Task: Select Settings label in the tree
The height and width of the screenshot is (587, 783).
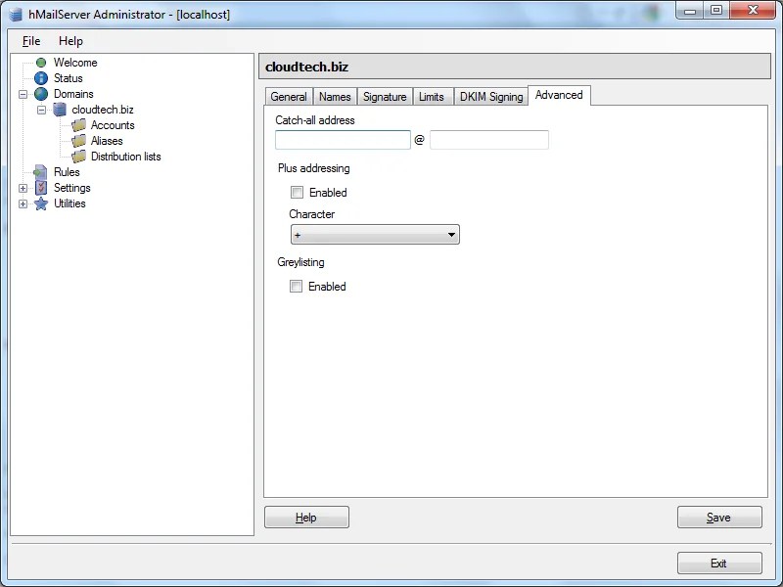Action: 71,188
